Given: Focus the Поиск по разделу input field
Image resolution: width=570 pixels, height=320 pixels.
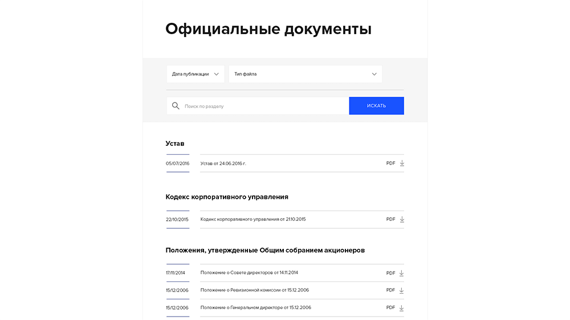Looking at the screenshot, I should click(x=258, y=106).
